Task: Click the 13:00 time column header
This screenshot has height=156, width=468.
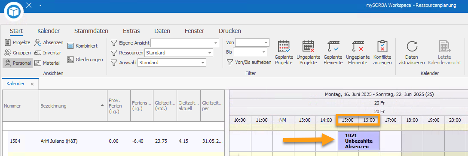Action: (x=304, y=120)
